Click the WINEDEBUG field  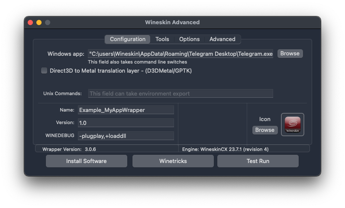[126, 136]
